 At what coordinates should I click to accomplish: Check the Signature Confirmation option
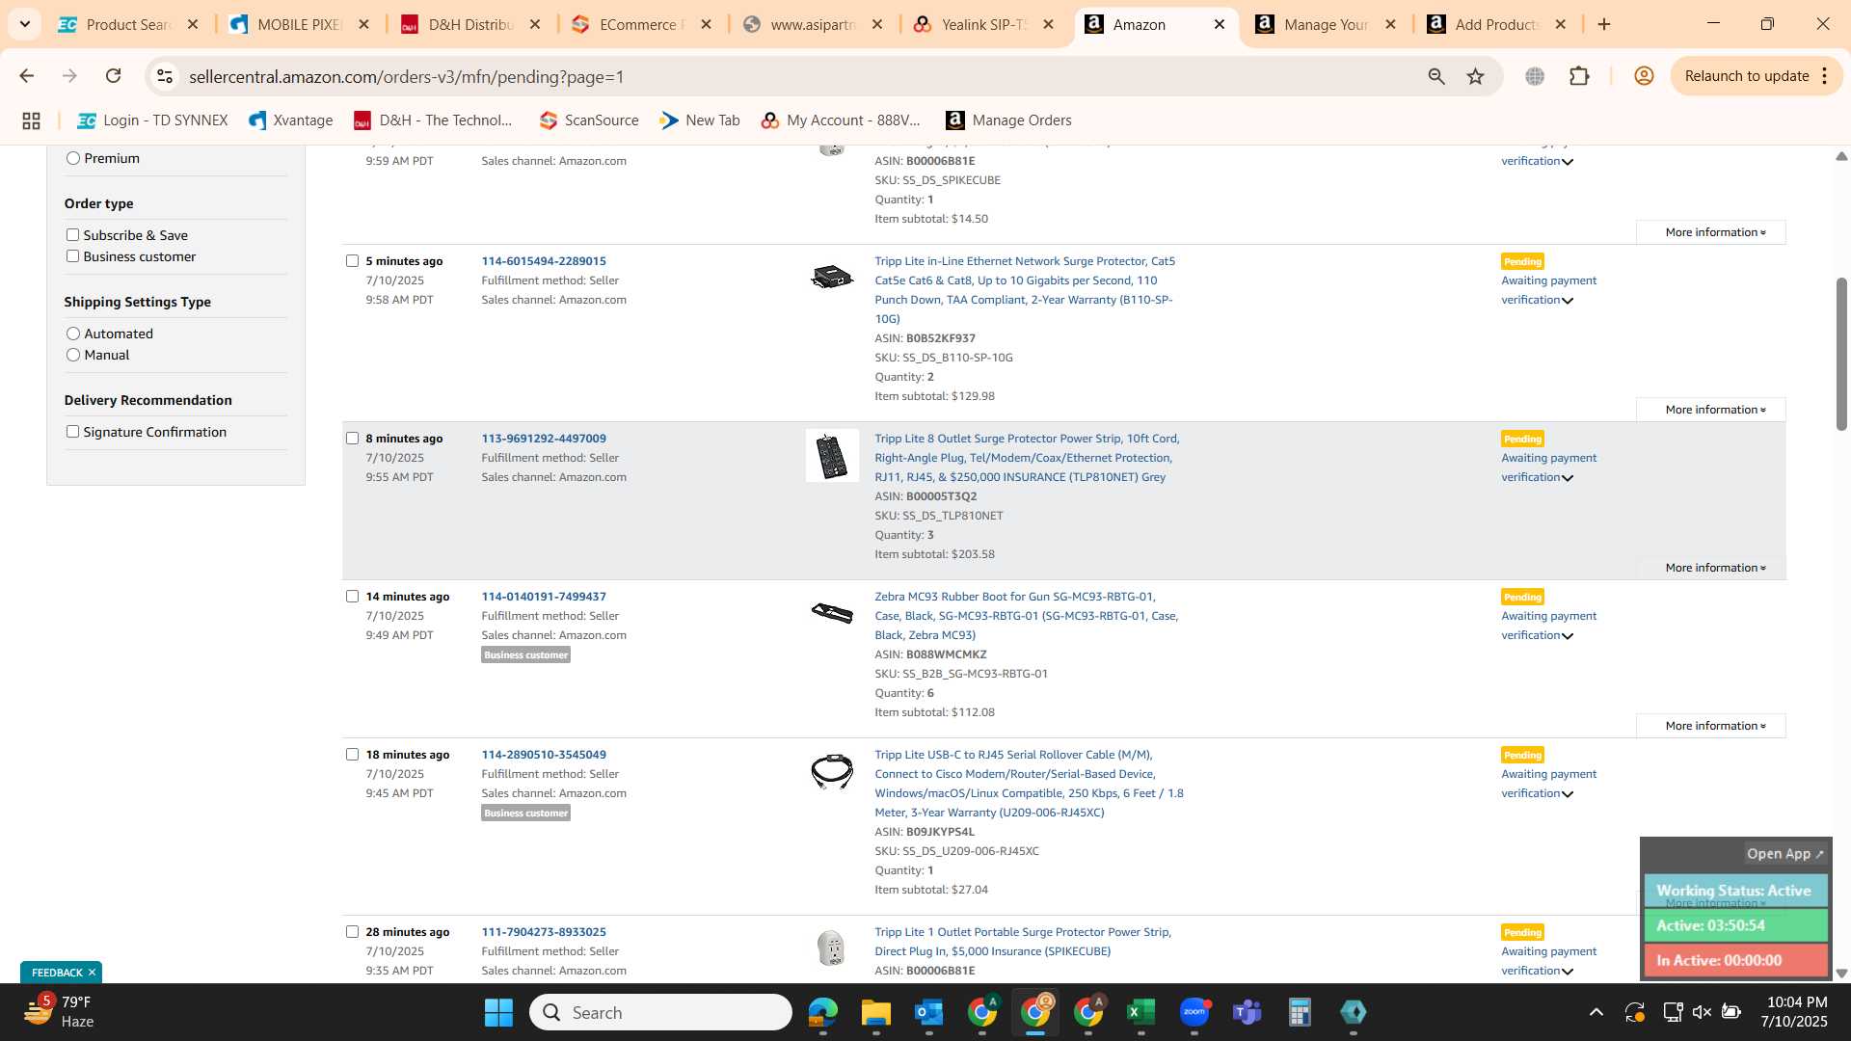tap(72, 431)
